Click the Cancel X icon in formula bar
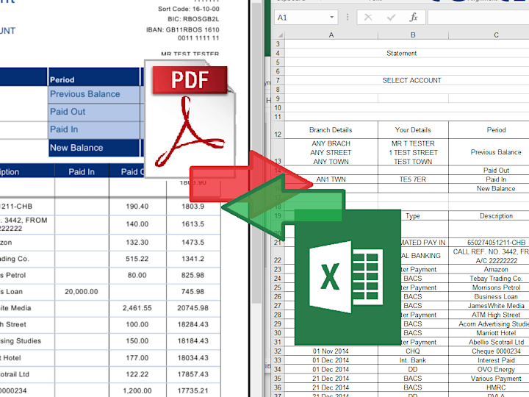 pos(368,18)
